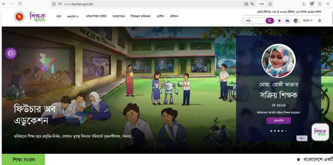The width and height of the screenshot is (333, 165).
Task: Open the প্রশিক্ষণ menu item
Action: [x=174, y=16]
